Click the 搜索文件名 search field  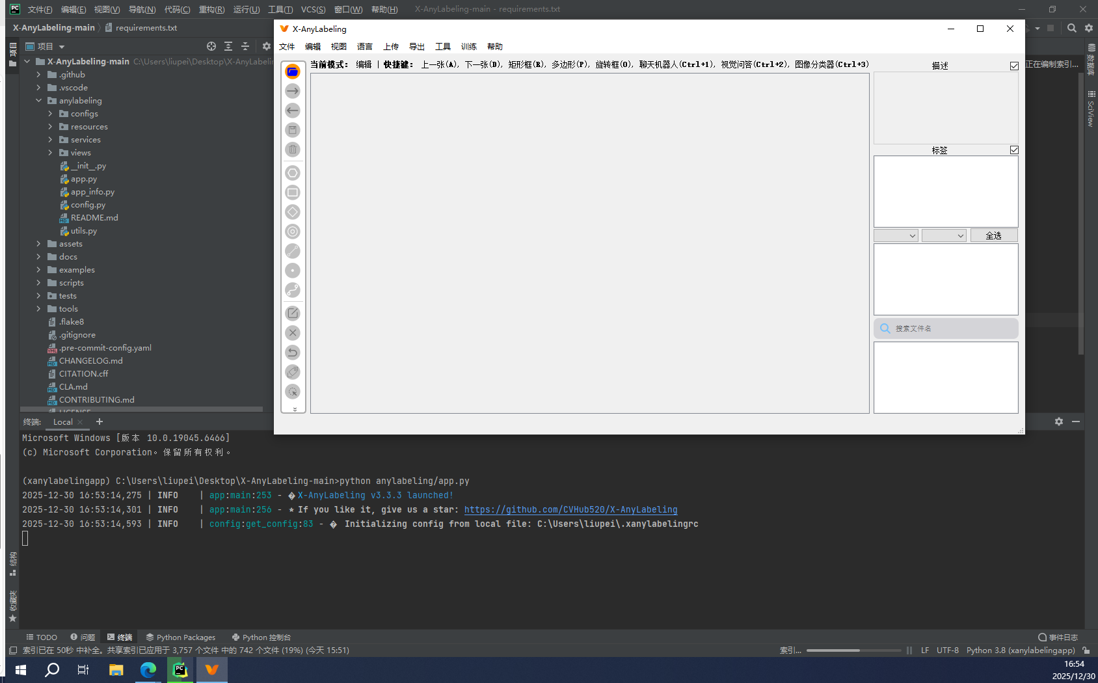click(x=946, y=328)
